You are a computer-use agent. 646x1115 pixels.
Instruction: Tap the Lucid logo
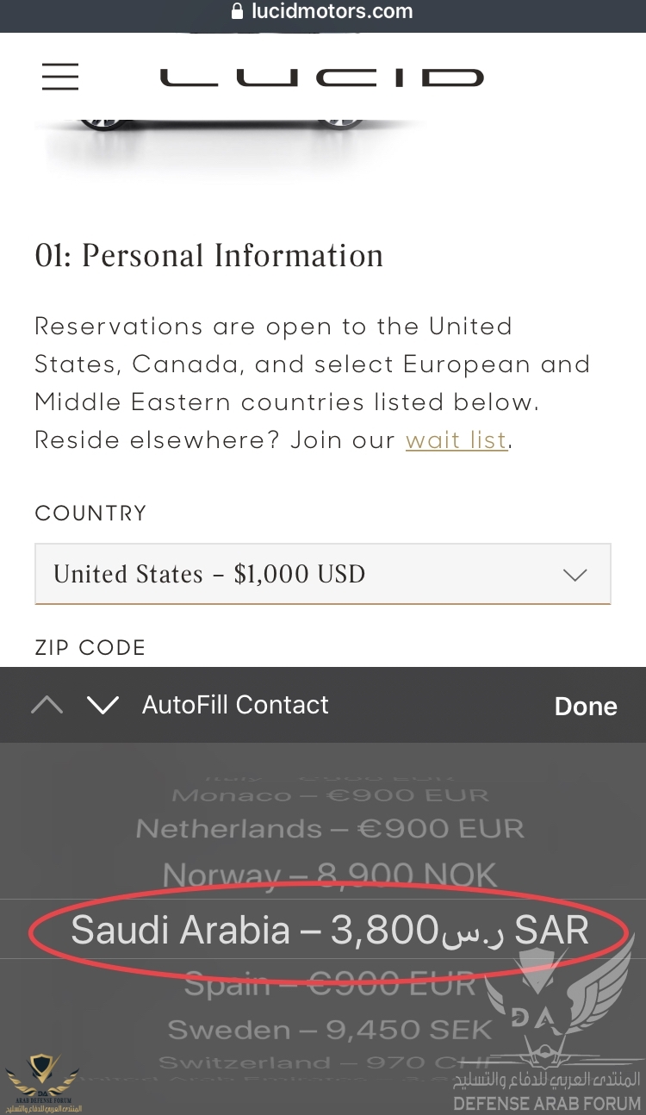pyautogui.click(x=321, y=78)
